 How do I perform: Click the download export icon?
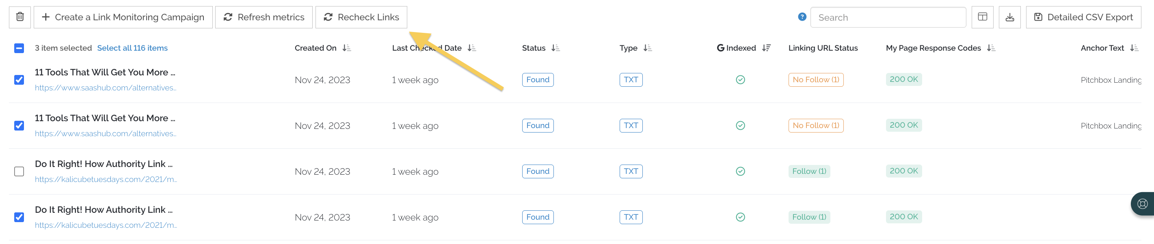1009,17
